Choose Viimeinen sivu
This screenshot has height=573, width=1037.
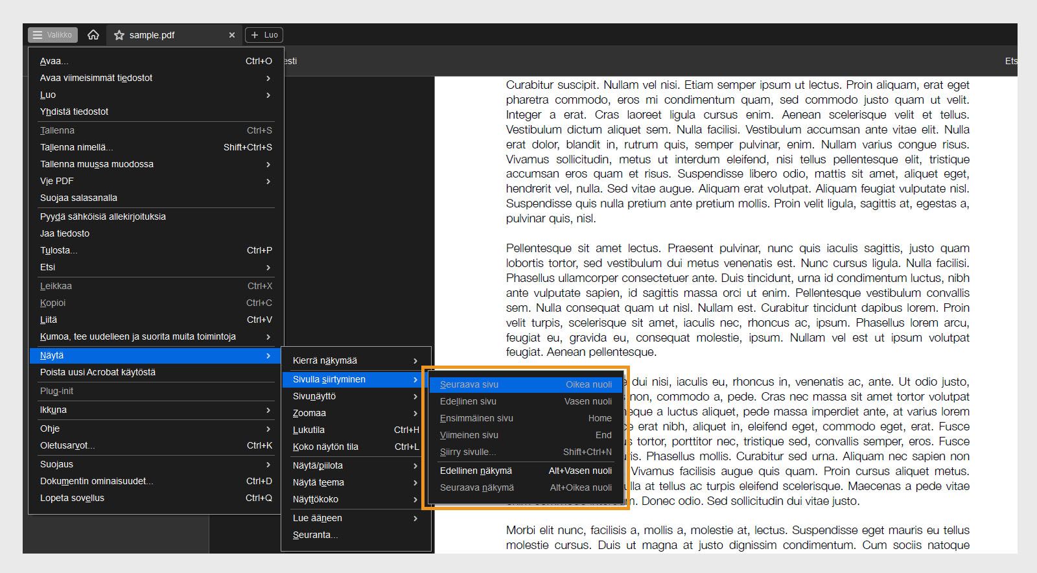pos(526,435)
